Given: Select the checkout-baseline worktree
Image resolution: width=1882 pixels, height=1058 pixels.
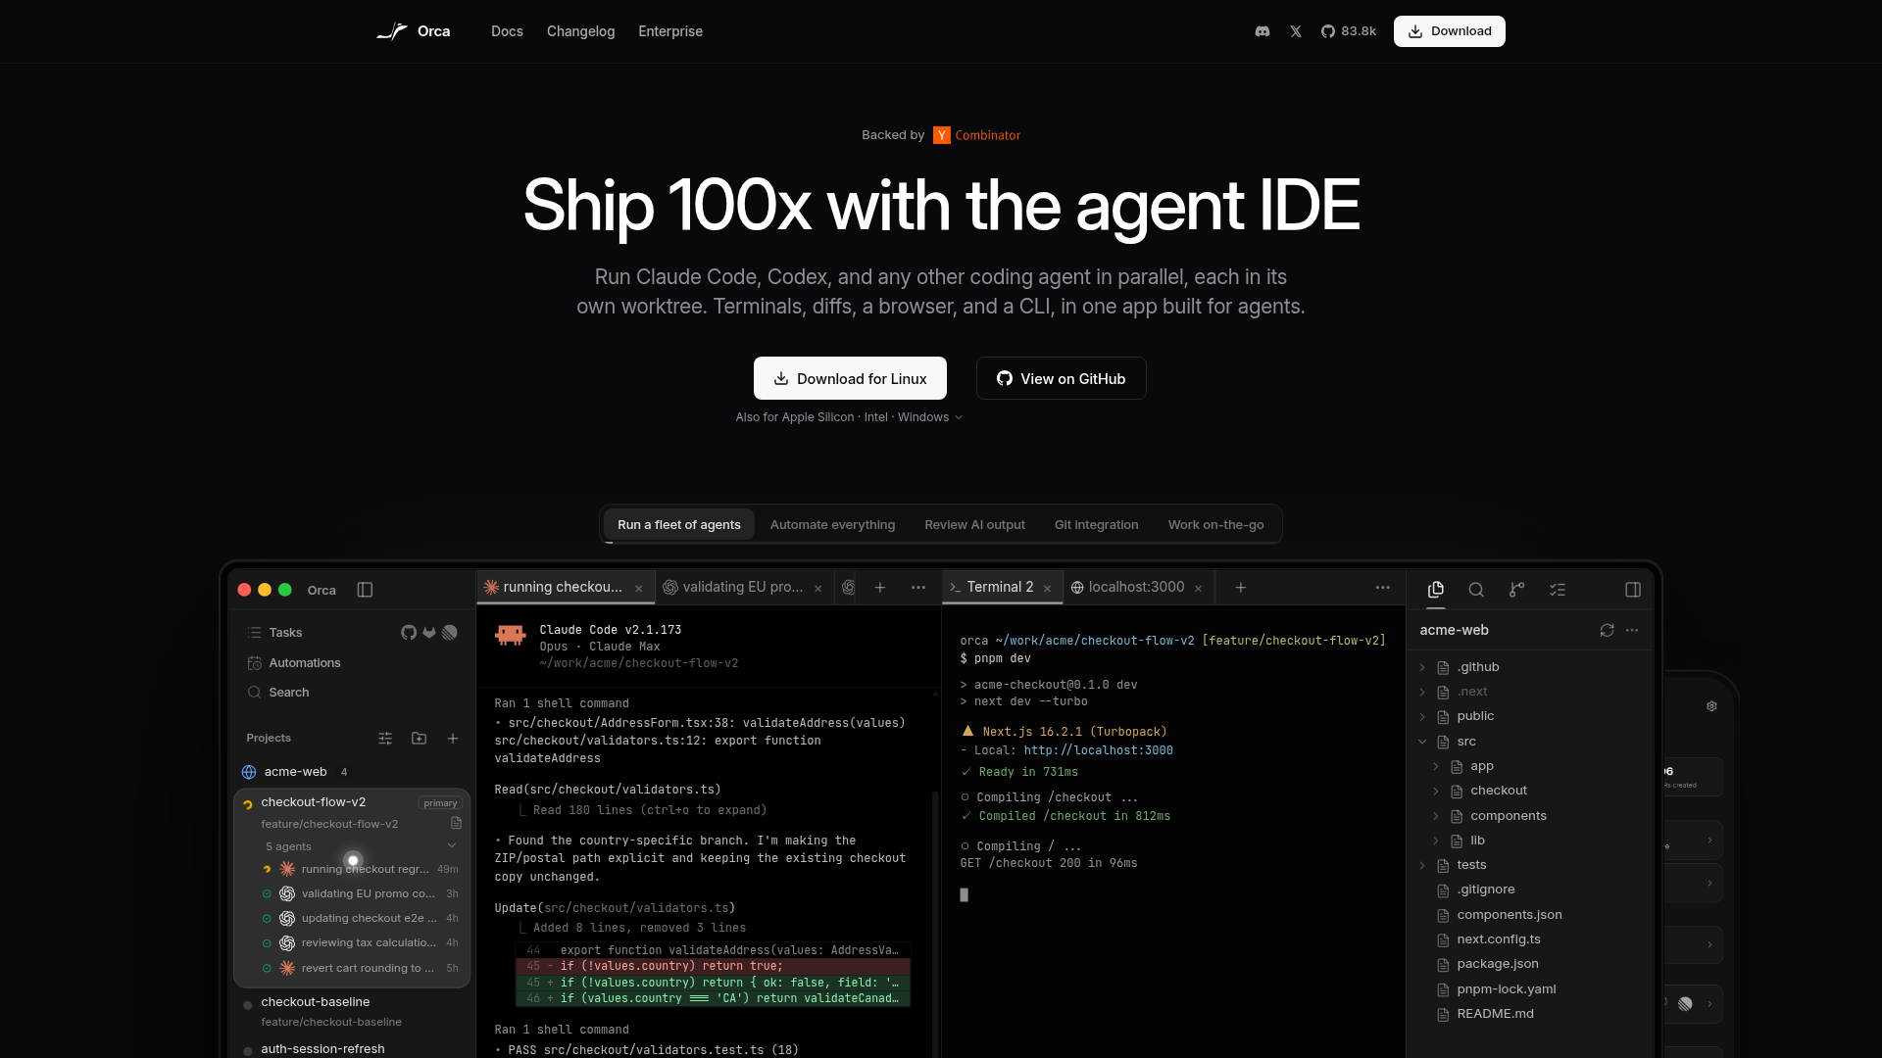Looking at the screenshot, I should coord(353,1011).
